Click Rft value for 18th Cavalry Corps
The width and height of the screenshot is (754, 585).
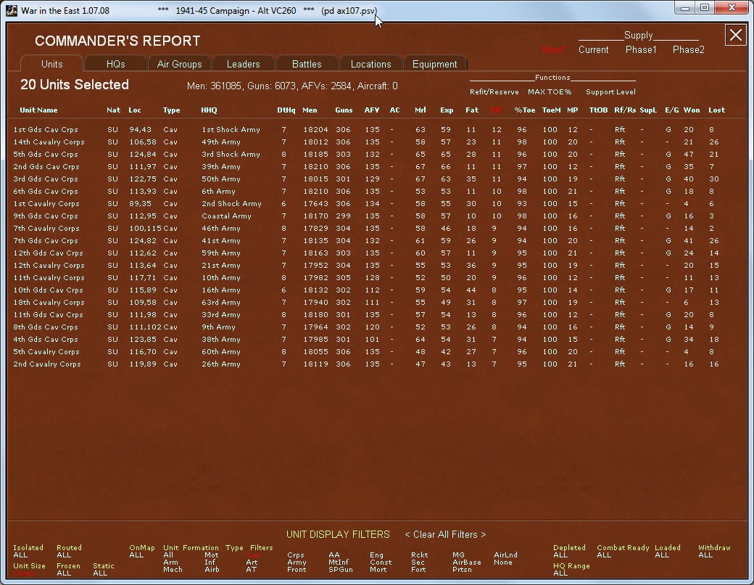pos(620,303)
